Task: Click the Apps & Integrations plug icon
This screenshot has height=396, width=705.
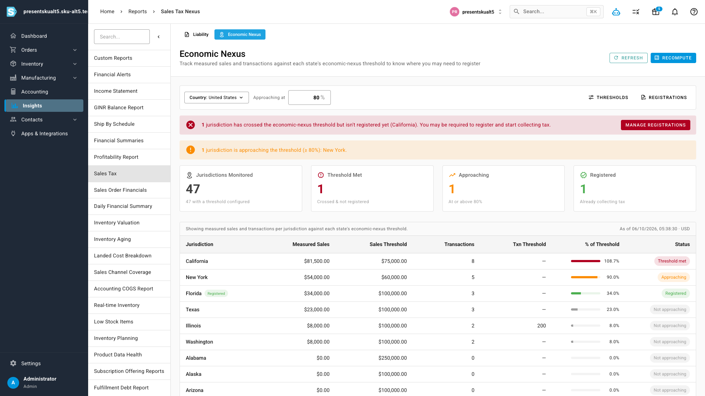Action: (x=13, y=133)
